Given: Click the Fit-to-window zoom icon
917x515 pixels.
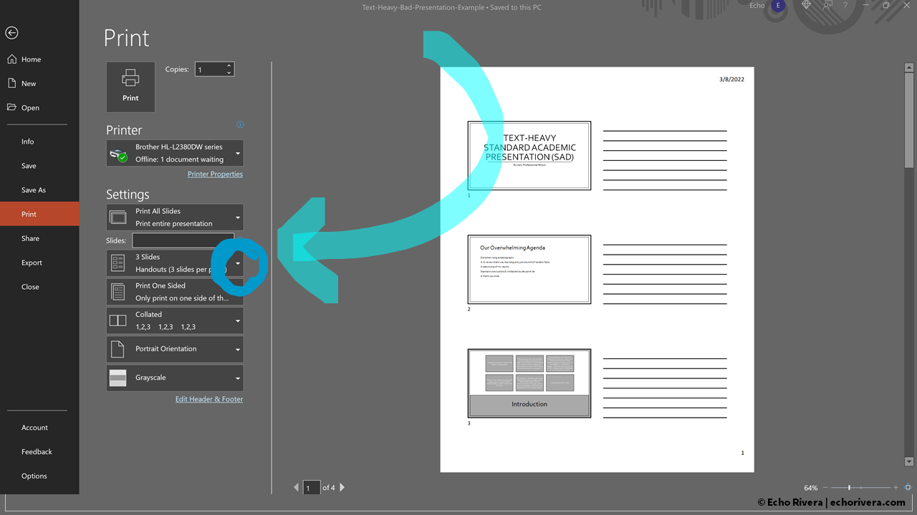Looking at the screenshot, I should pyautogui.click(x=908, y=487).
